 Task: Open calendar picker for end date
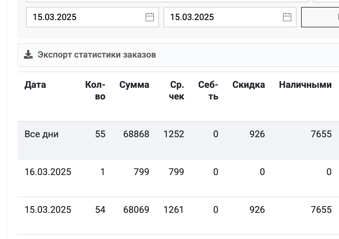pyautogui.click(x=287, y=17)
